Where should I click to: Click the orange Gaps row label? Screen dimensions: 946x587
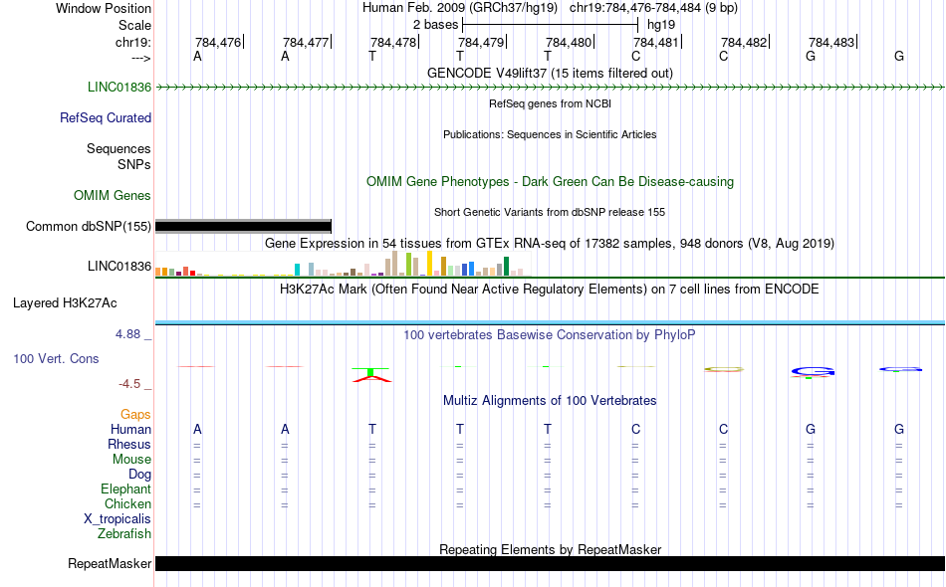coord(135,415)
